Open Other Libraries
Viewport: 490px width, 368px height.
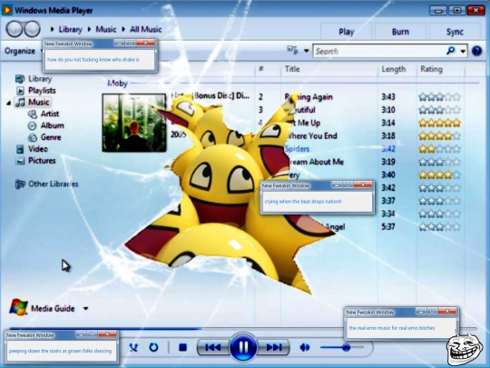coord(54,184)
